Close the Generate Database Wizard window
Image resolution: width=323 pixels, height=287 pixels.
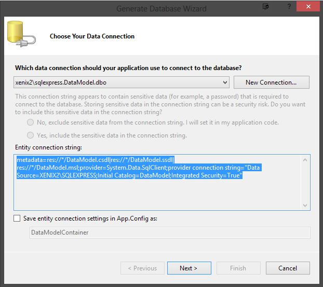[x=308, y=7]
